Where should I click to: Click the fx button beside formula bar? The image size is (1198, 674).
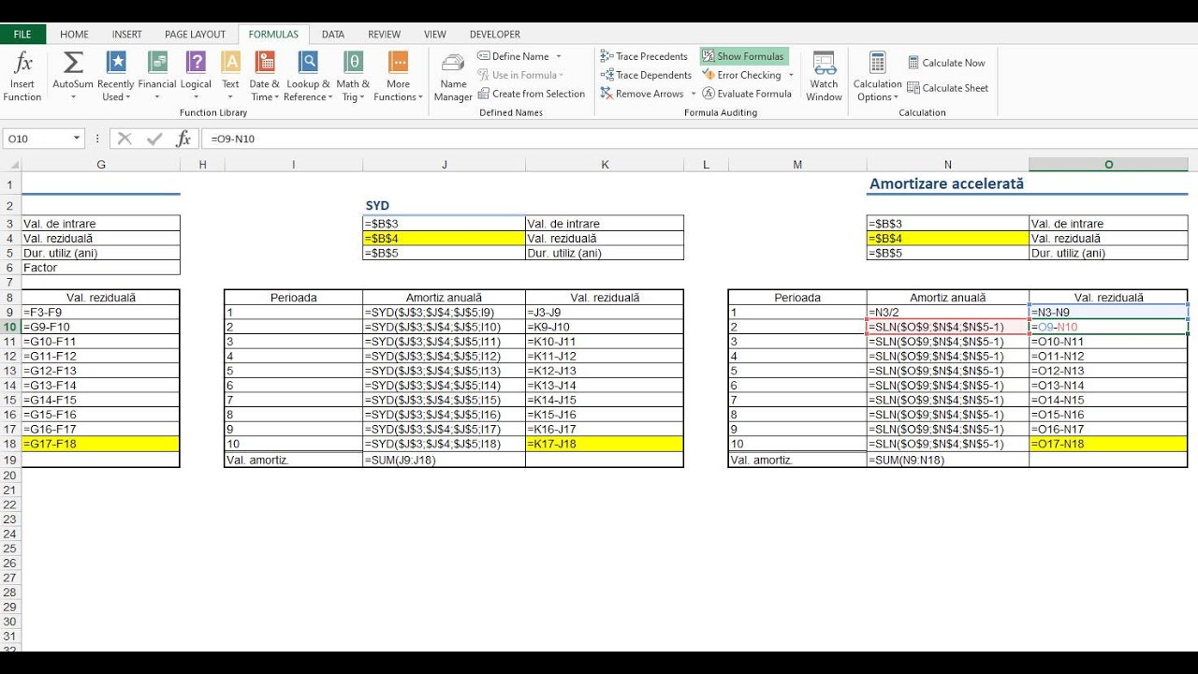pos(183,139)
